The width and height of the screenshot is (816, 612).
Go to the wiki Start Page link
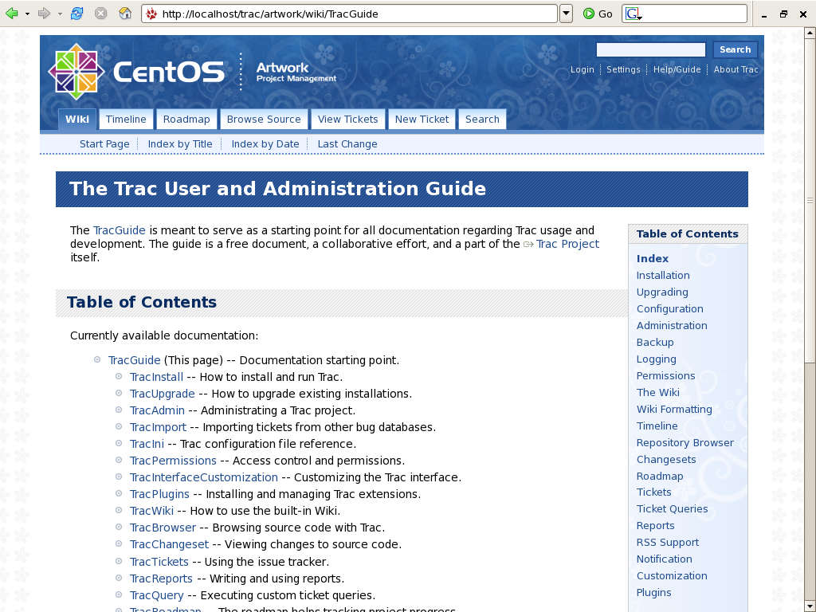coord(104,144)
